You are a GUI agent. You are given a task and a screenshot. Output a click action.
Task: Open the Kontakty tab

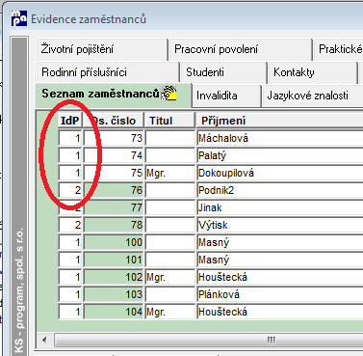tap(312, 72)
